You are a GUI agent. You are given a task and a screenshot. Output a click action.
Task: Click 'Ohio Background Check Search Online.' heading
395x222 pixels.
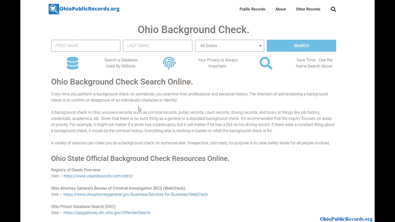122,82
